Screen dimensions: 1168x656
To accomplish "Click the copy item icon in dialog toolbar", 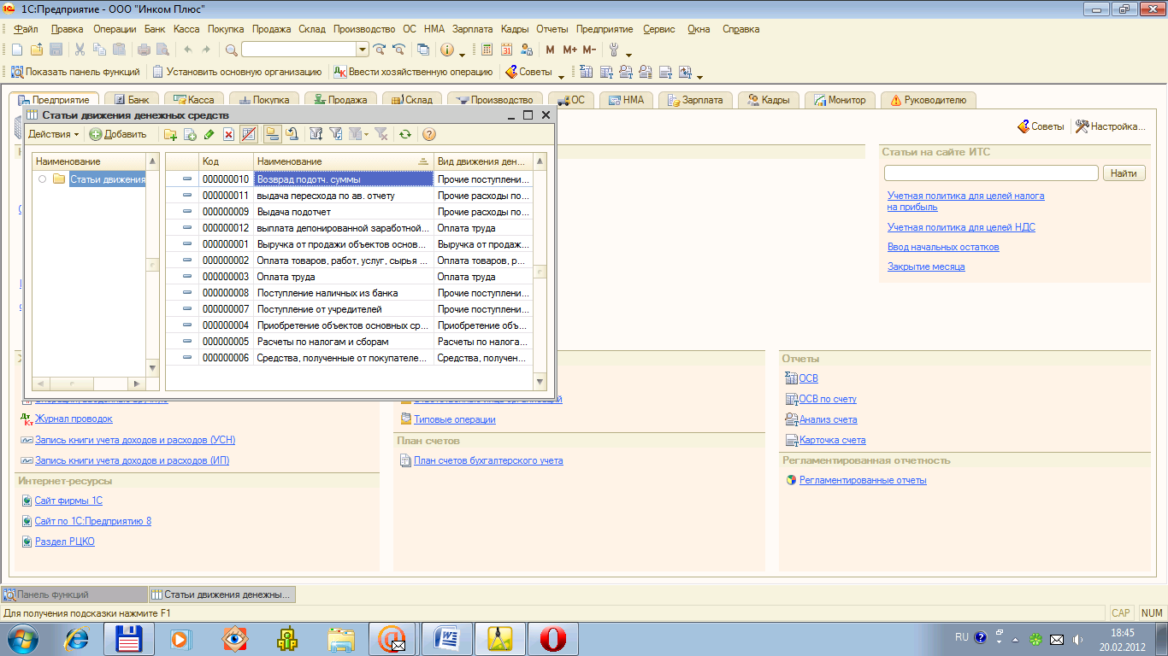I will pos(190,134).
